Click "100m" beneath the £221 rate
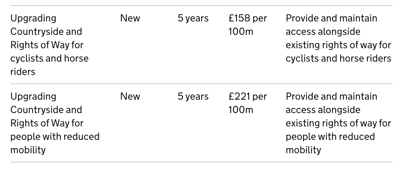The height and width of the screenshot is (180, 414). tap(241, 110)
